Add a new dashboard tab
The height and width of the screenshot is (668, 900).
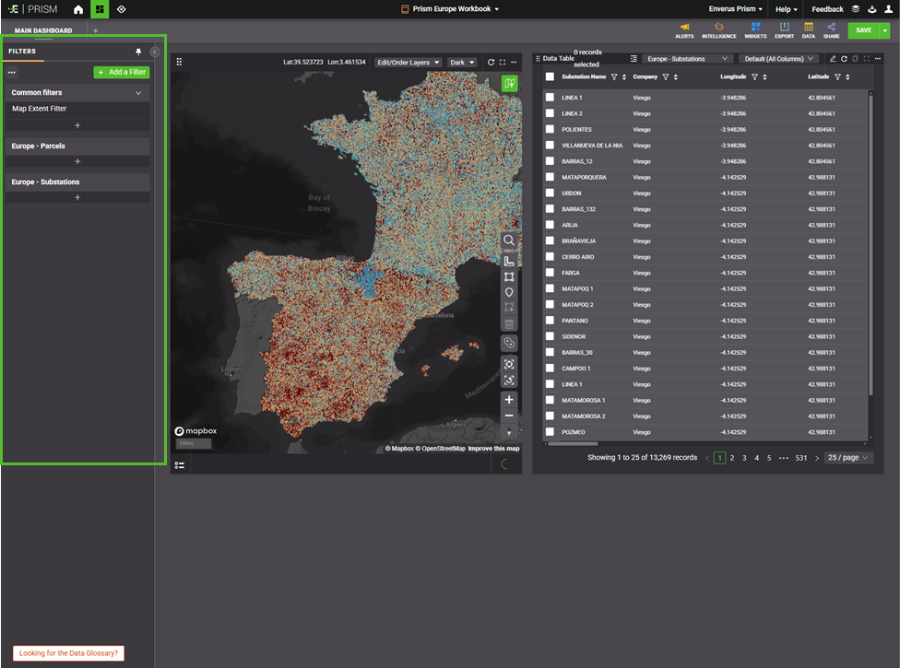pos(95,30)
